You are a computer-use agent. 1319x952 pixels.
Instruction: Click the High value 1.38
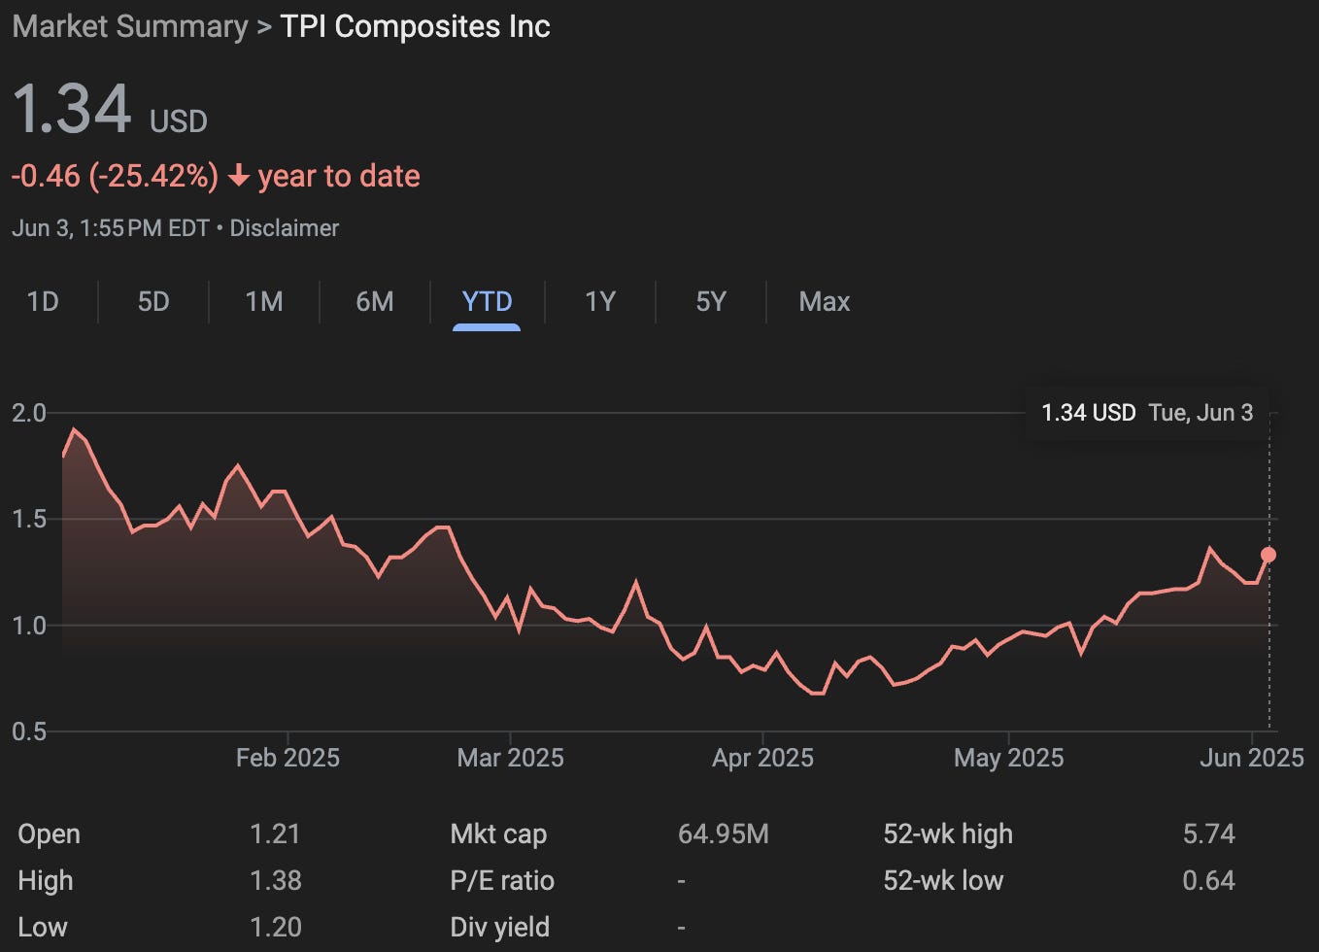coord(276,880)
